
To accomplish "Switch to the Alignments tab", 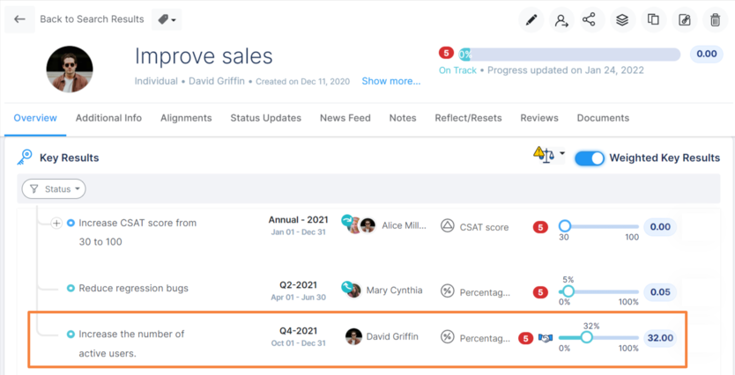I will [186, 118].
